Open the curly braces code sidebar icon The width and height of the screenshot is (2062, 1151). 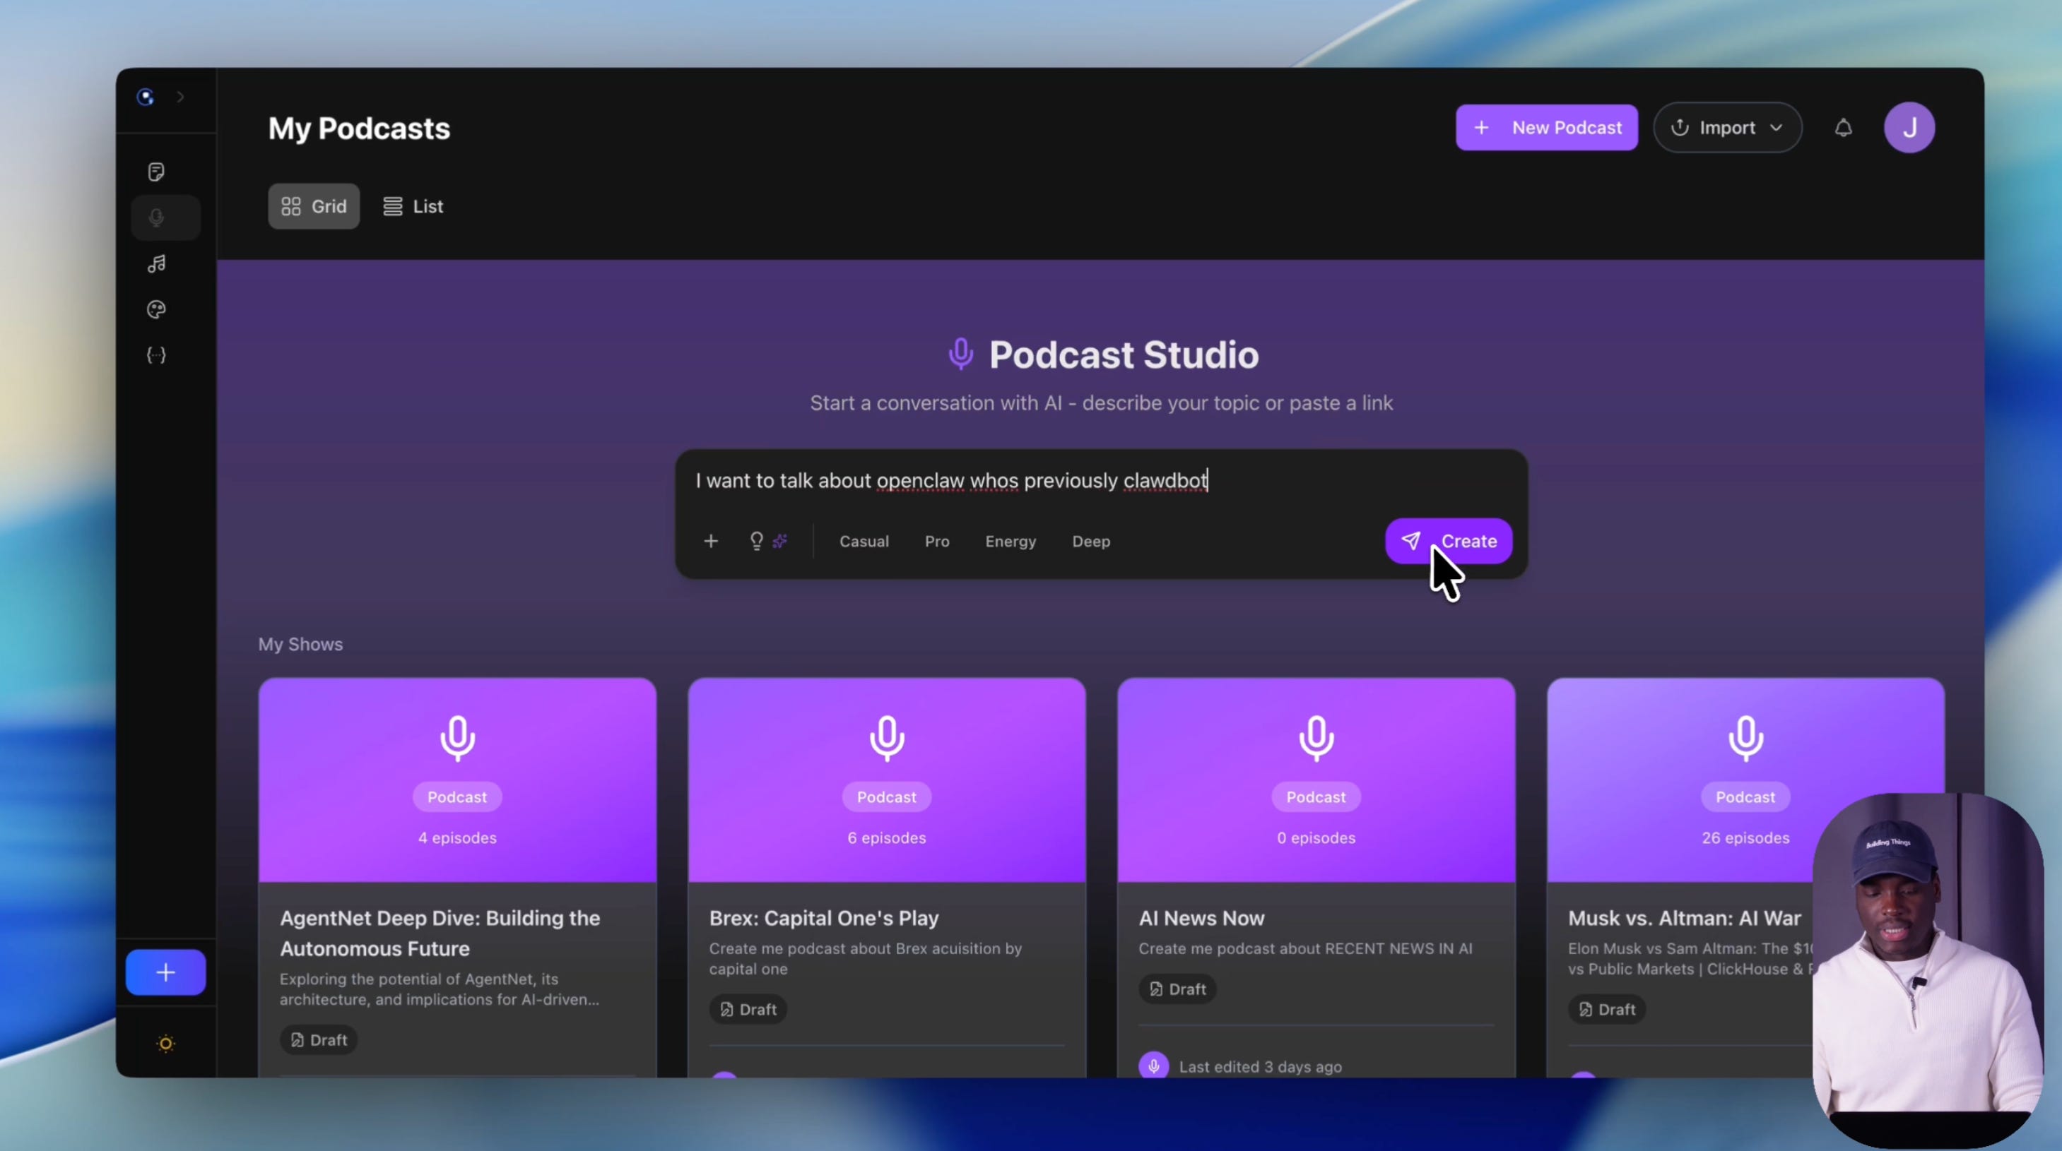pyautogui.click(x=157, y=355)
